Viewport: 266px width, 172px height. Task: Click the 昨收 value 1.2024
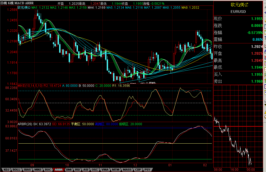[257, 47]
